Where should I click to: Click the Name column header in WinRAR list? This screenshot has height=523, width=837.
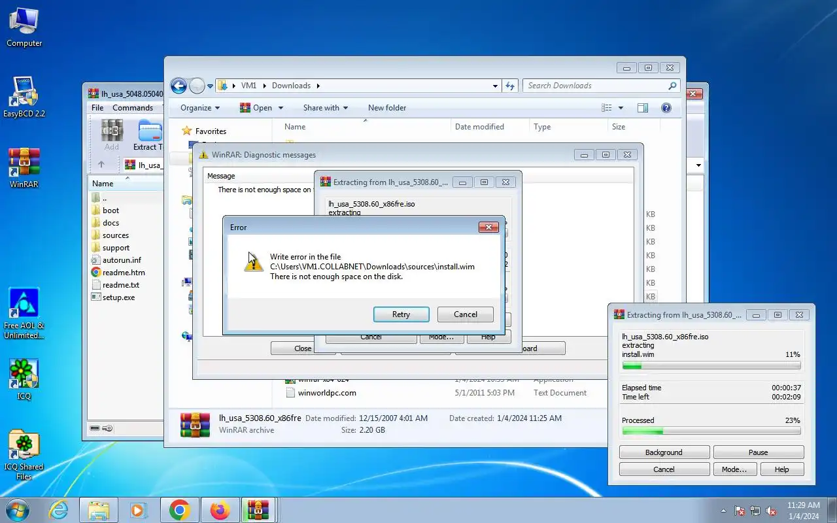point(126,184)
